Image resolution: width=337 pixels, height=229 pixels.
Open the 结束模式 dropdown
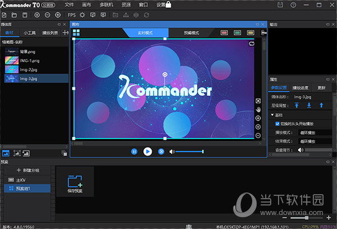[316, 141]
